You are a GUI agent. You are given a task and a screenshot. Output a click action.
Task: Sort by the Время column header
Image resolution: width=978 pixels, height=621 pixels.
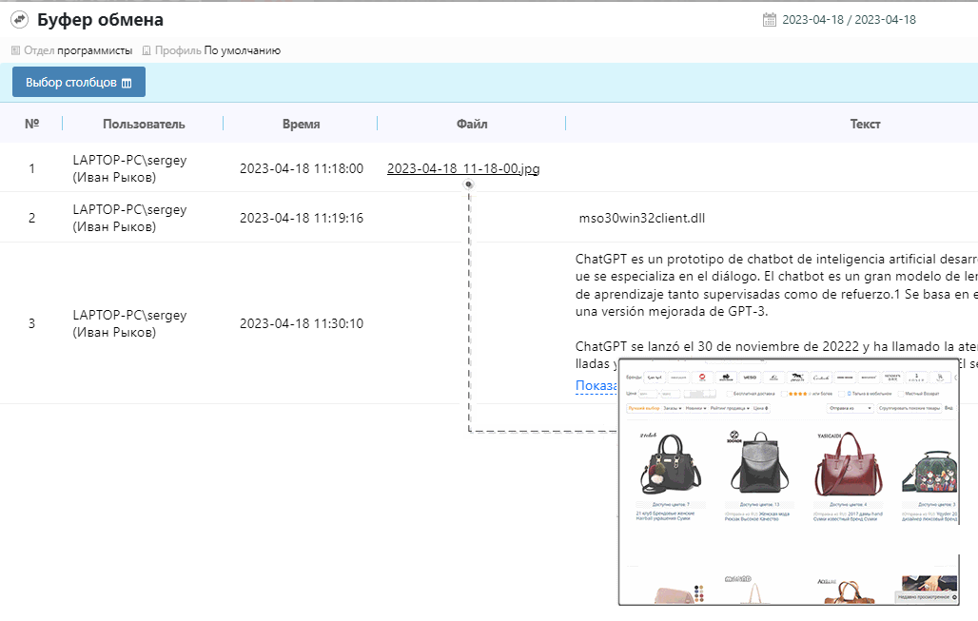pos(301,124)
